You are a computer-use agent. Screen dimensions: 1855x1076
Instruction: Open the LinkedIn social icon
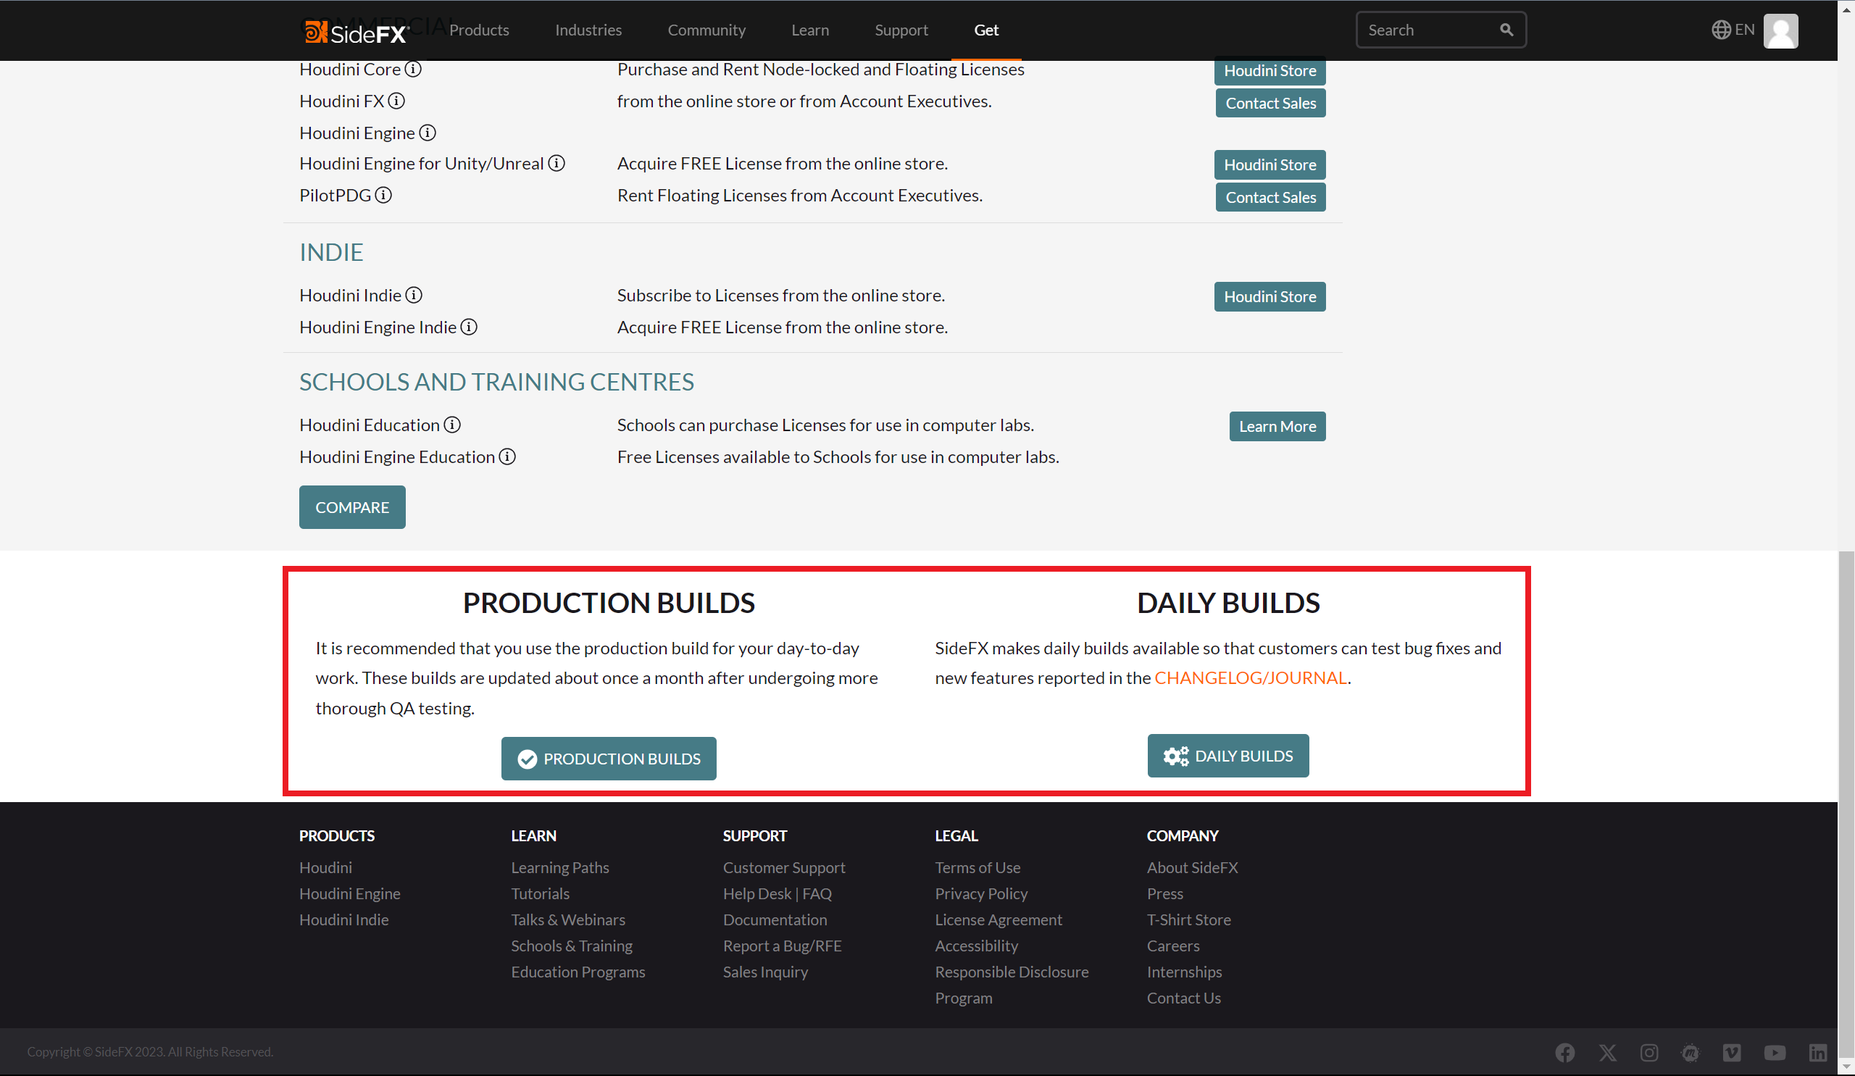[x=1817, y=1052]
